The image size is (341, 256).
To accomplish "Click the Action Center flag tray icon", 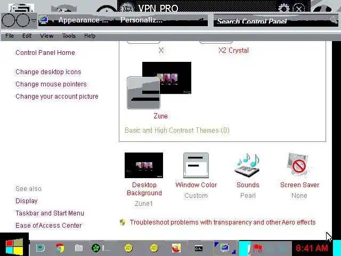I will [x=258, y=248].
